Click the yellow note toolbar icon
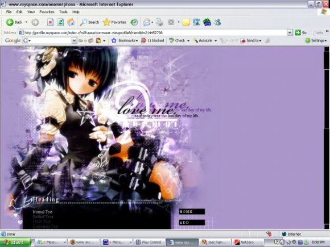330x247 pixels. coord(186,22)
